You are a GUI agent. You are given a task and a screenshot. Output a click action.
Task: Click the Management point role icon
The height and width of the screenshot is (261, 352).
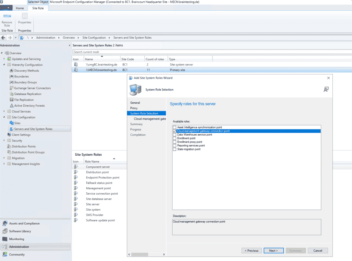pyautogui.click(x=76, y=188)
